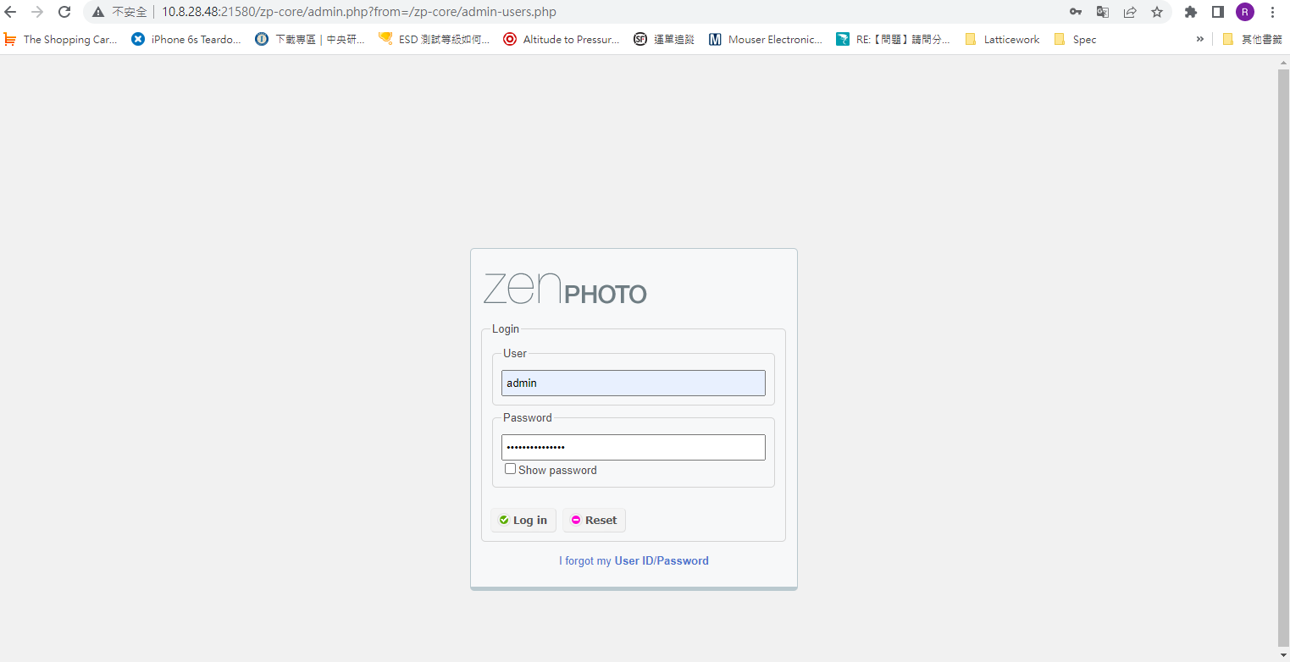Click the share page icon
The width and height of the screenshot is (1290, 662).
1130,12
